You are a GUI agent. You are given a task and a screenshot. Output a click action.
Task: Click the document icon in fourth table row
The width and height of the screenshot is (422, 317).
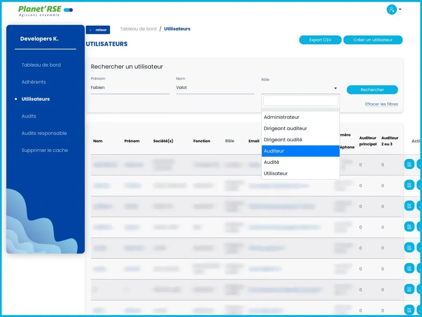(409, 226)
